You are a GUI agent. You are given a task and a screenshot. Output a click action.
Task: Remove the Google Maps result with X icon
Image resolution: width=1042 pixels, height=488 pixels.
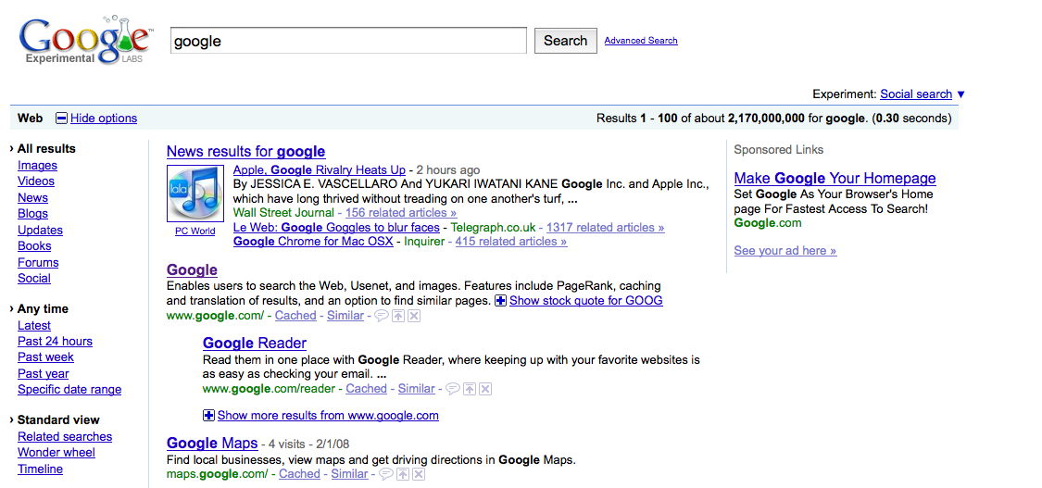click(419, 474)
